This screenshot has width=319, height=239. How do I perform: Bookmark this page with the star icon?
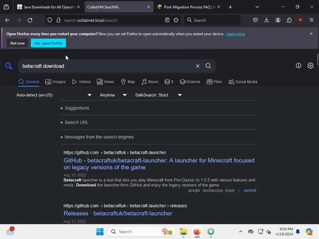pos(176,20)
